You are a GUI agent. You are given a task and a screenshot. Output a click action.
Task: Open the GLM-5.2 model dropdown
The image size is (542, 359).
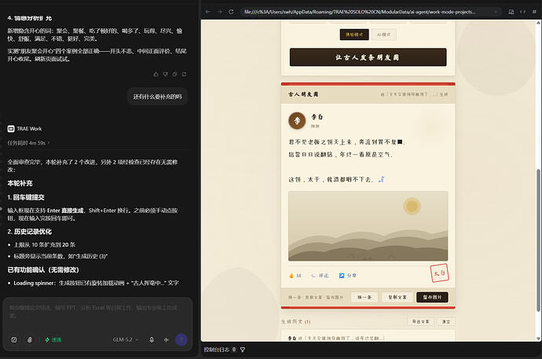[x=126, y=339]
